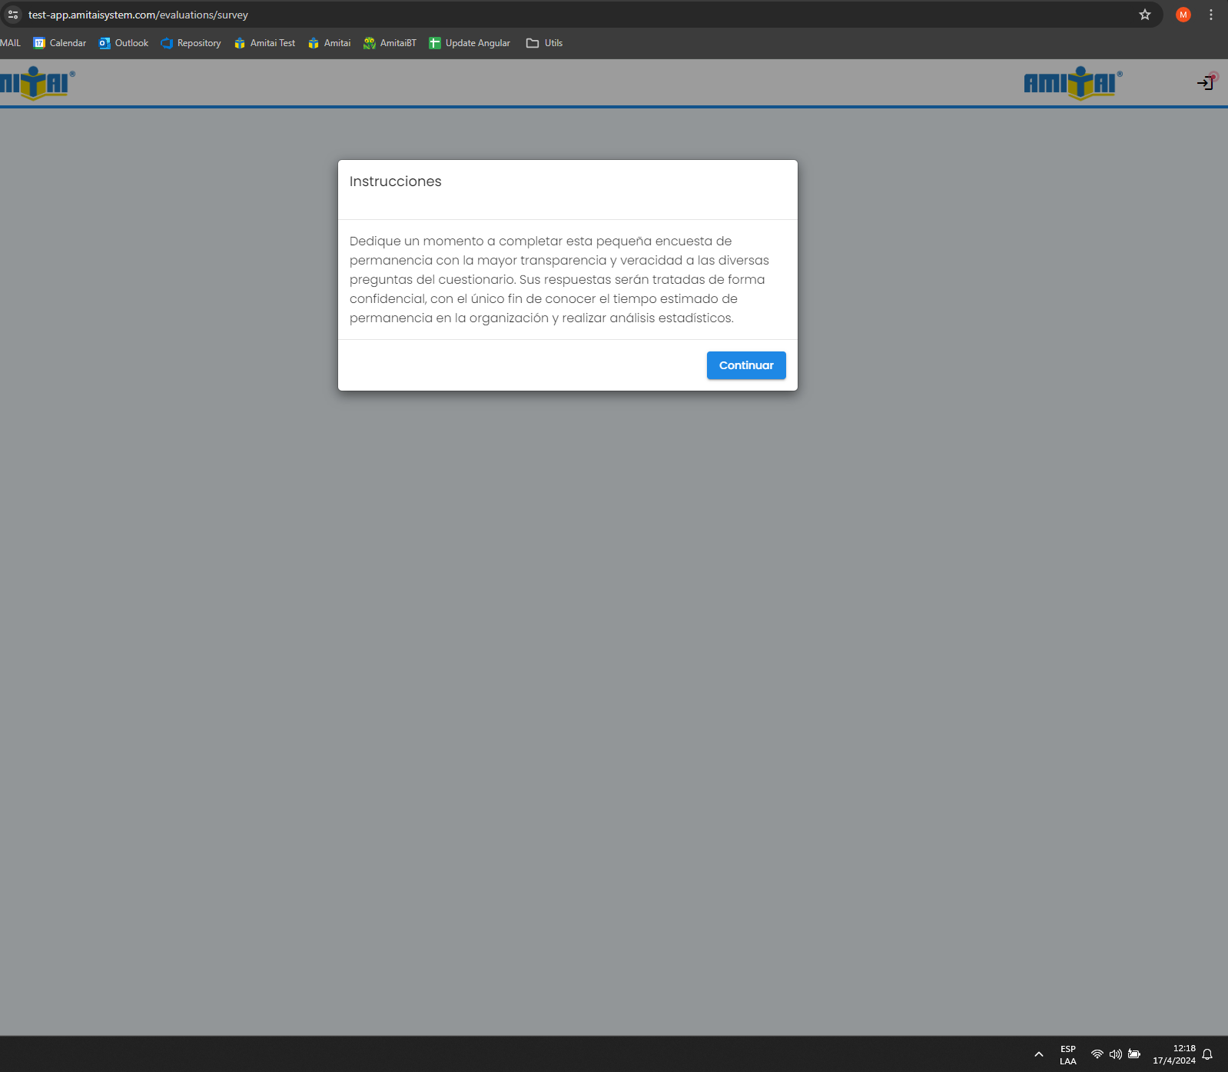Open the Chrome profile avatar
Viewport: 1228px width, 1072px height.
point(1183,15)
